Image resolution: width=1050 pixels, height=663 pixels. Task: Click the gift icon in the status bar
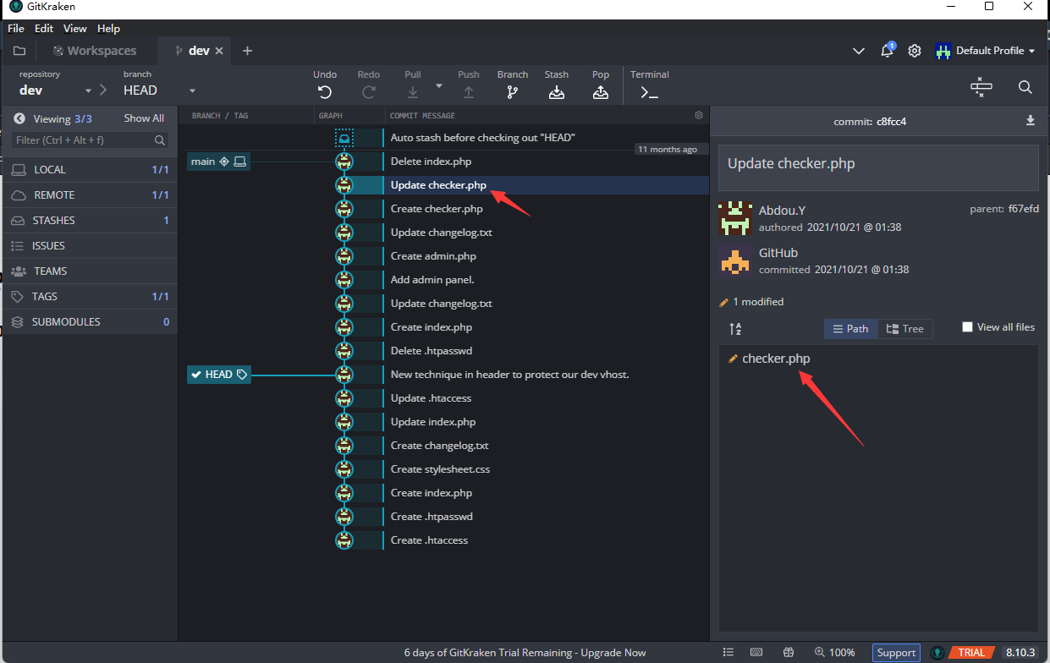pos(789,652)
